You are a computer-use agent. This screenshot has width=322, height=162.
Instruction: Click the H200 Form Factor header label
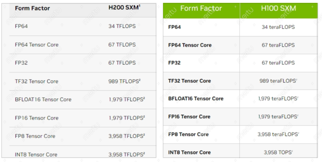click(33, 8)
